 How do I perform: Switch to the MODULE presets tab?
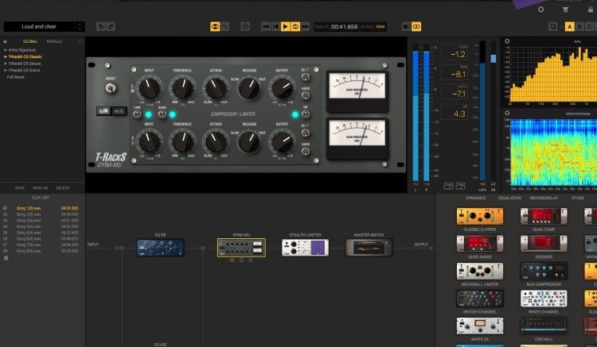(x=54, y=41)
